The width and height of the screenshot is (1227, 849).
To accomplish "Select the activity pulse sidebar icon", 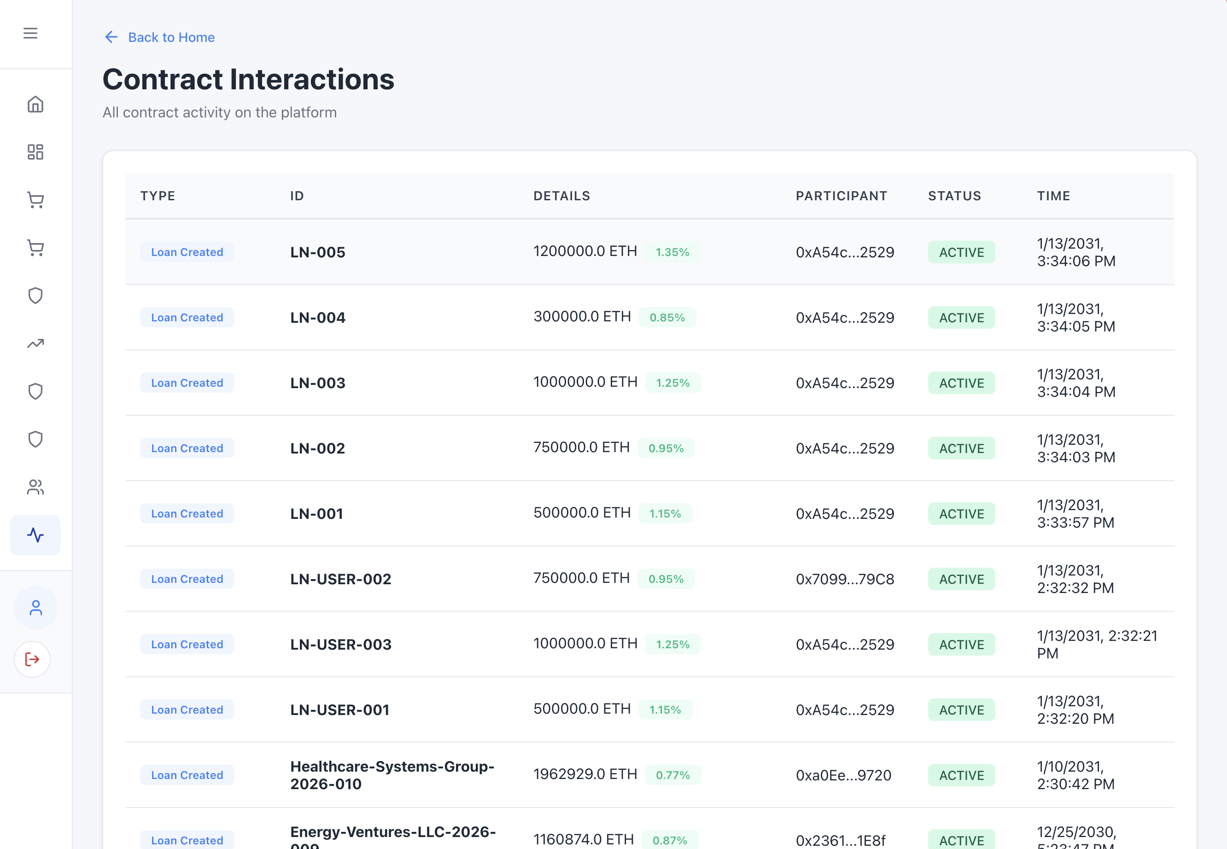I will coord(35,535).
